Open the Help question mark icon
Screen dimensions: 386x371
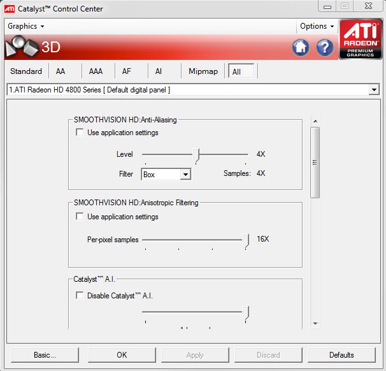point(325,47)
